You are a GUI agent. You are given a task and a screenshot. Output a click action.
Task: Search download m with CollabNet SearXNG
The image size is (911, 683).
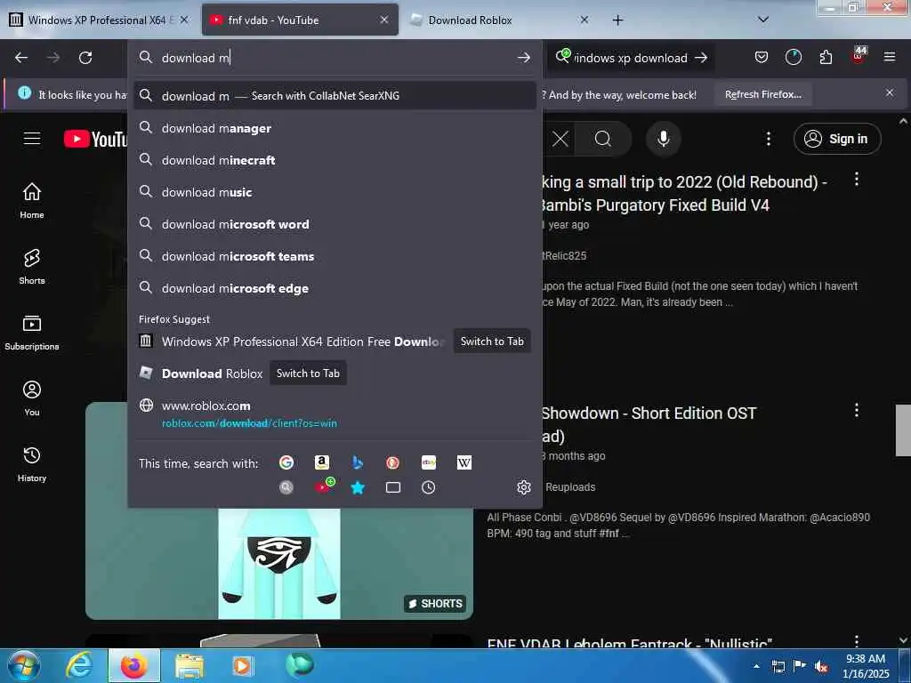click(x=335, y=95)
